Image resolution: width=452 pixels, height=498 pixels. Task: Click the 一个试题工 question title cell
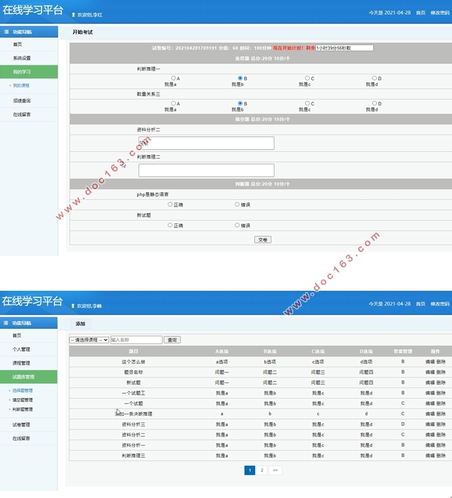133,393
